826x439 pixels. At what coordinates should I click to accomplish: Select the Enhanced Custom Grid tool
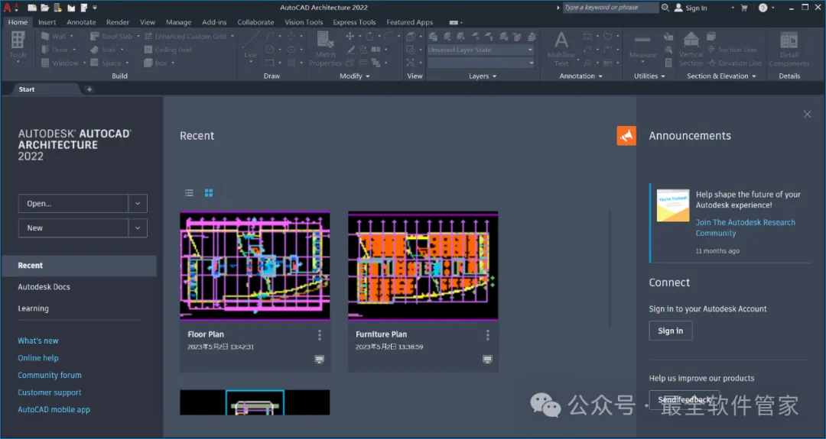click(x=185, y=37)
